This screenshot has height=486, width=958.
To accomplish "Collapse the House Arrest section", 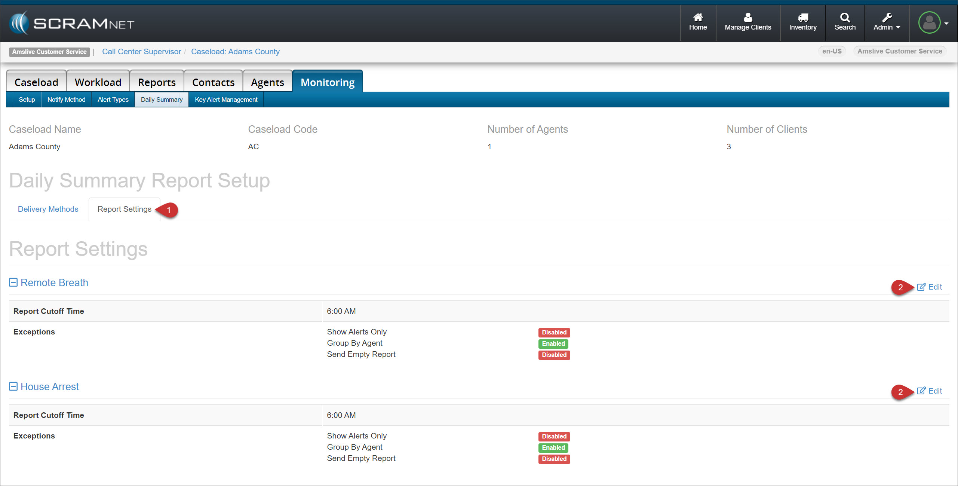I will pyautogui.click(x=13, y=386).
